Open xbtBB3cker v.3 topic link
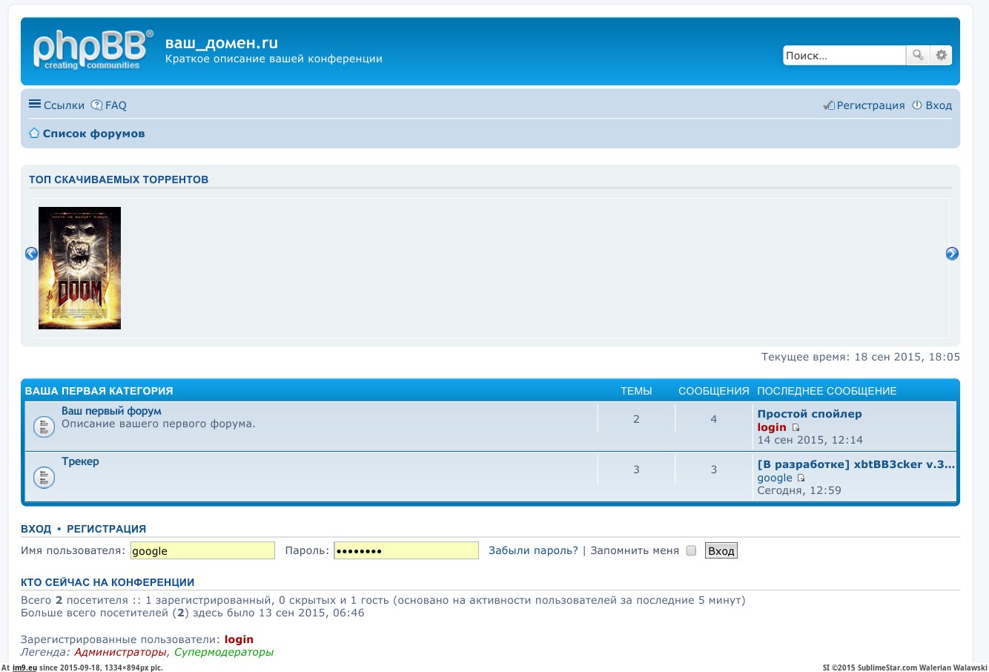Viewport: 989px width, 672px height. pos(856,464)
